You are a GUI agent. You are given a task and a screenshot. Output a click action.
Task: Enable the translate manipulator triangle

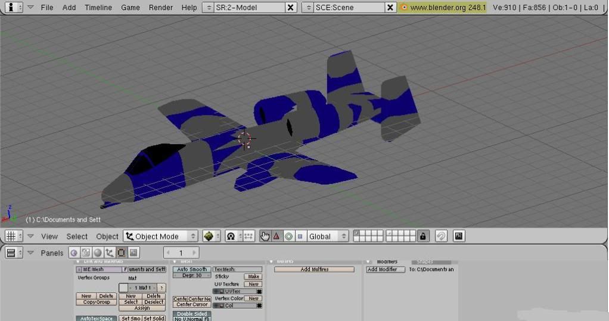coord(276,236)
